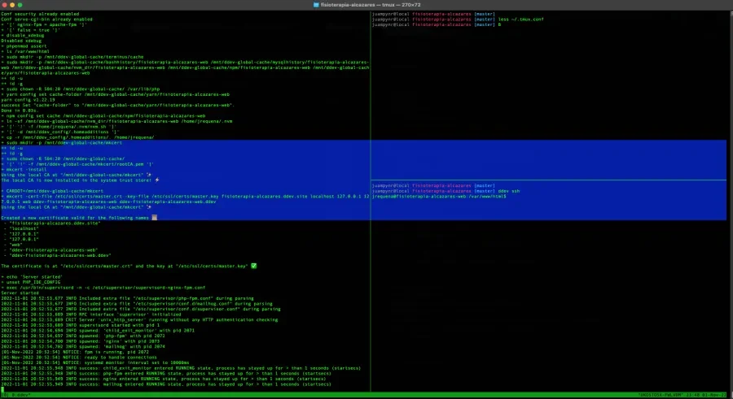Click the line 'yarn config v1.22.19'
733x399 pixels.
(x=28, y=100)
